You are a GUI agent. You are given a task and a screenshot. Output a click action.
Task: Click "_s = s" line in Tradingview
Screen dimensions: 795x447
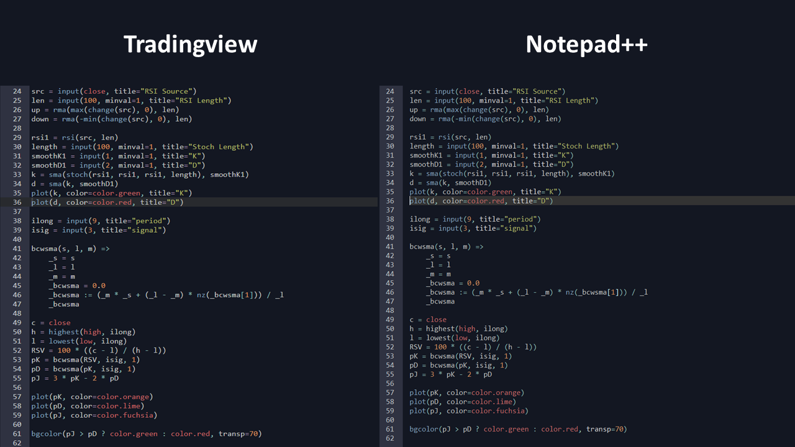[x=62, y=258]
